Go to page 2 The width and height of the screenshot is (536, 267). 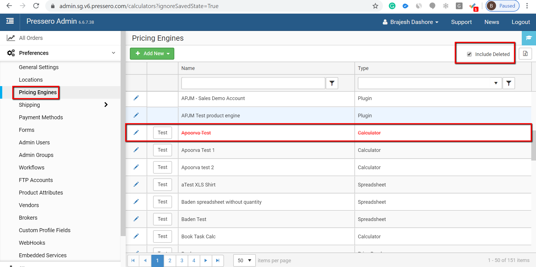point(170,261)
